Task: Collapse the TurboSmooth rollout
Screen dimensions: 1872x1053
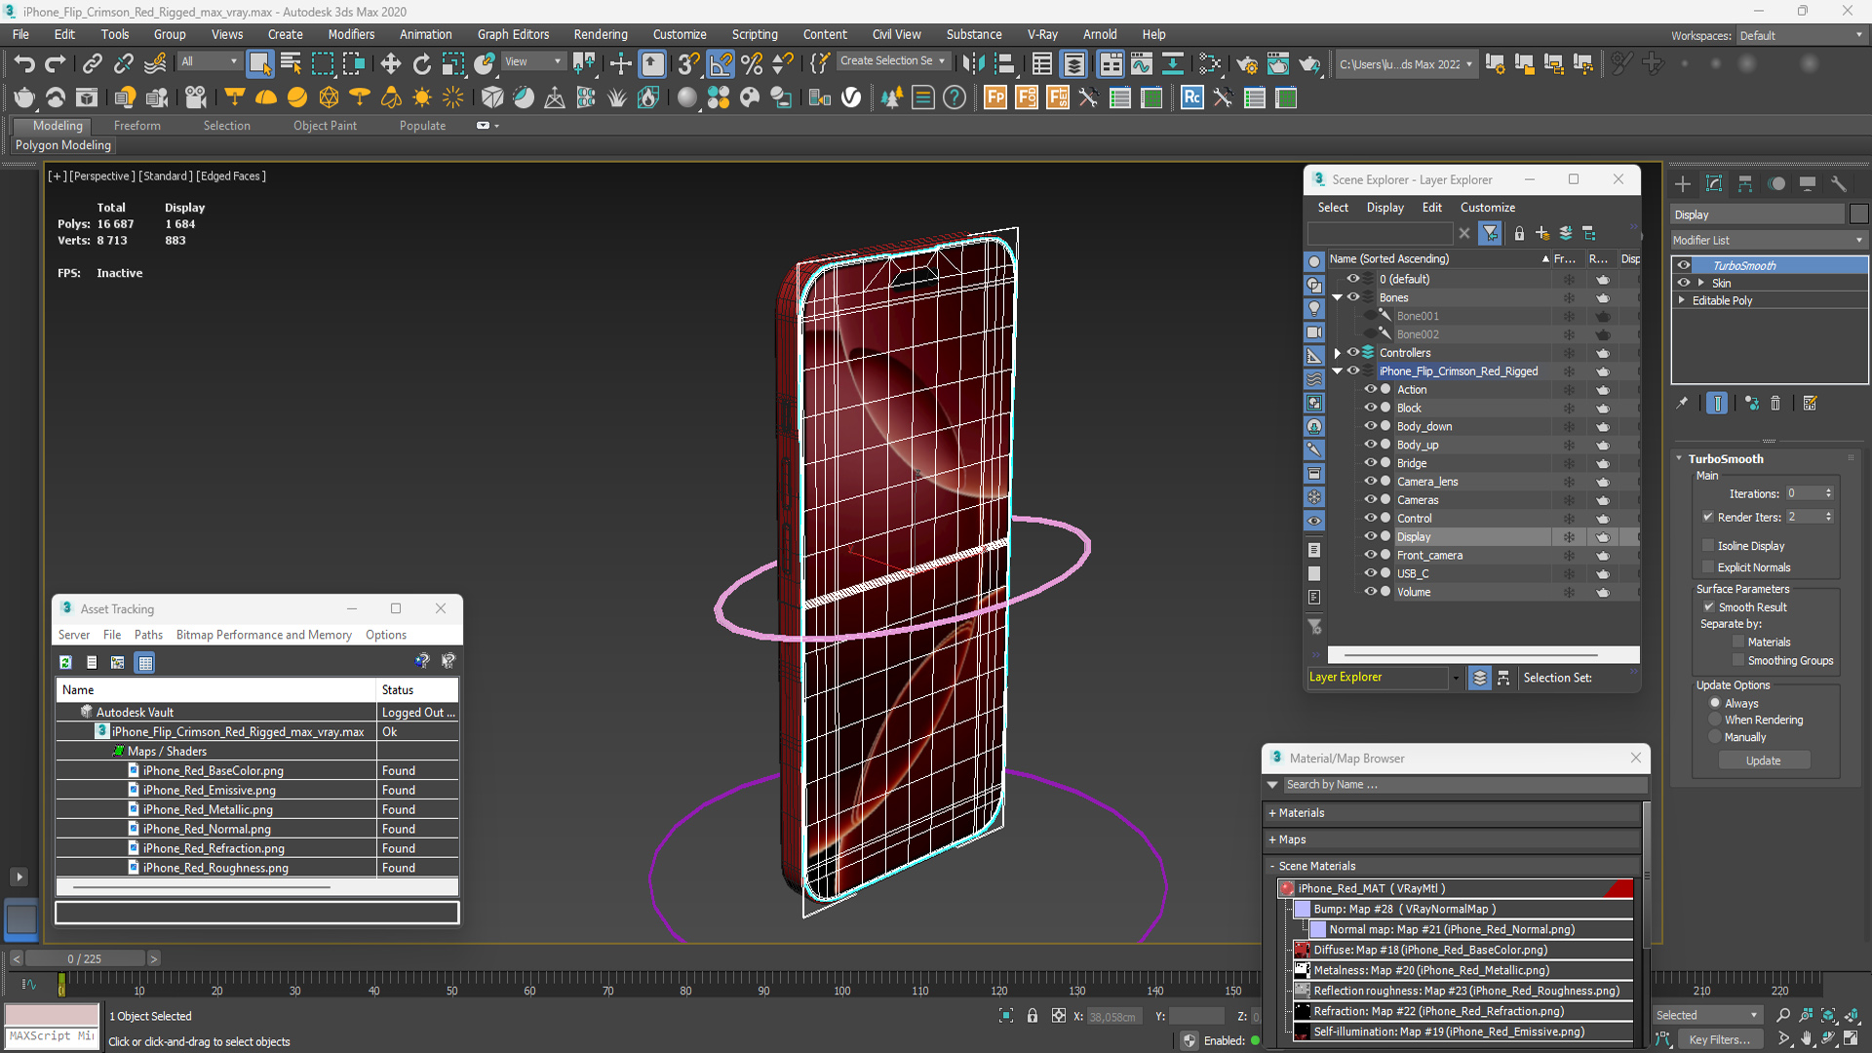Action: click(1679, 458)
